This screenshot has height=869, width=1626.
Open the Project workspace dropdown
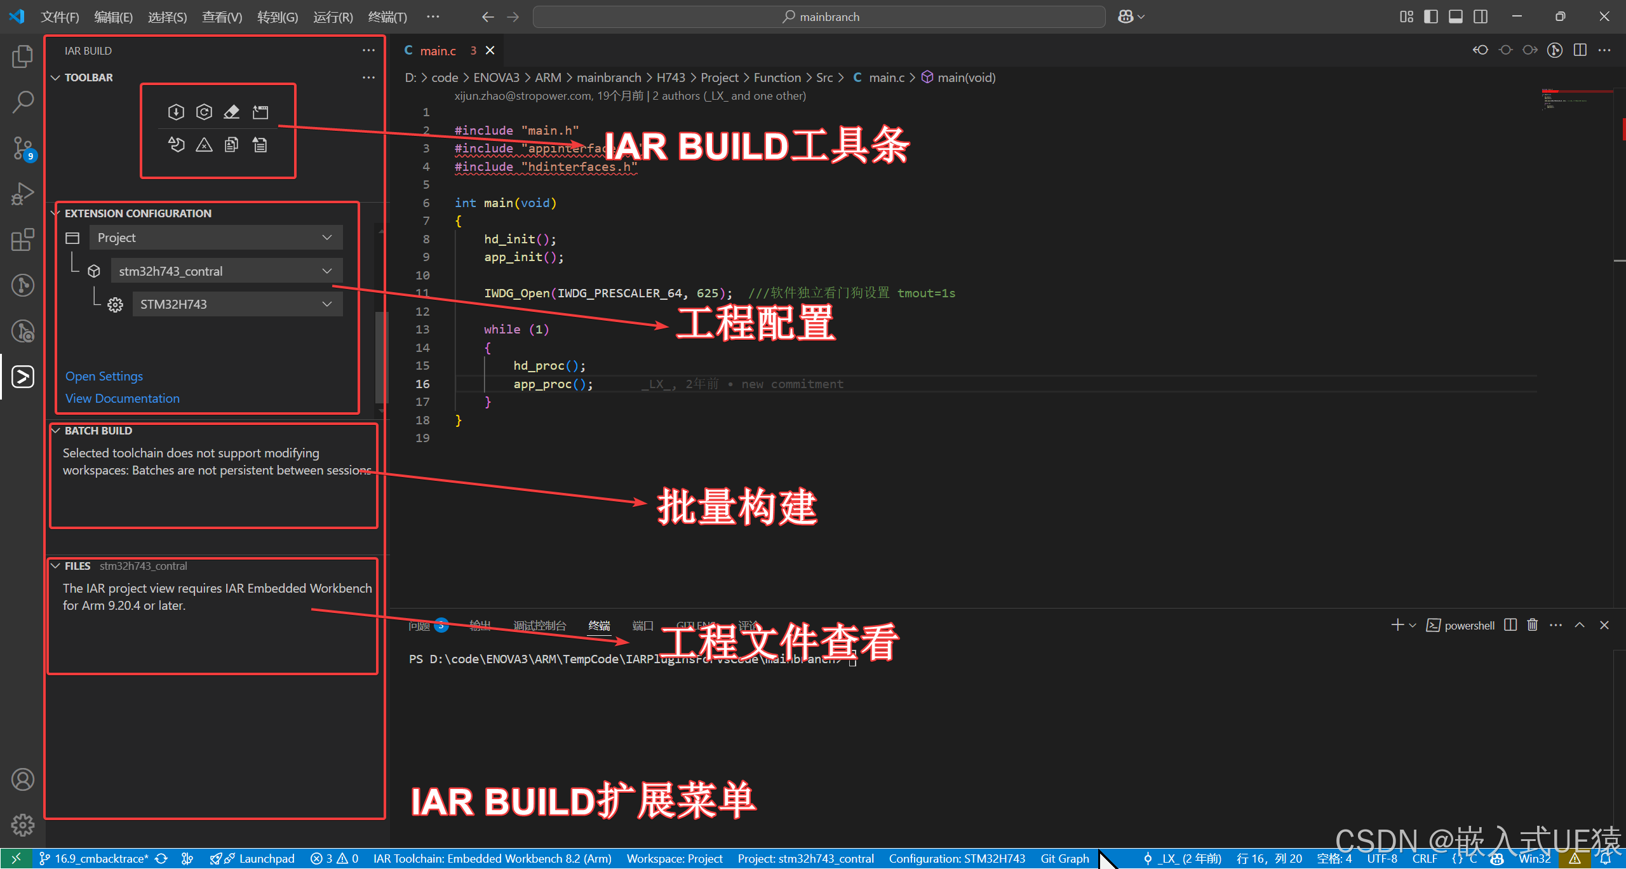tap(215, 238)
